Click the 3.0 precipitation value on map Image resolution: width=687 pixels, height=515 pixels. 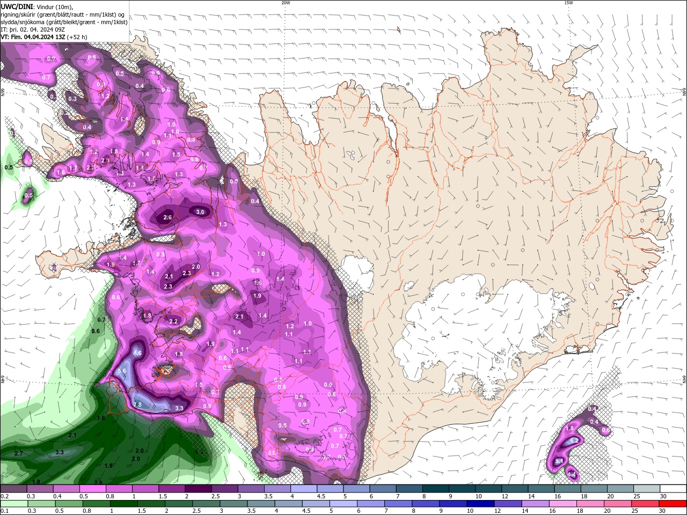pos(200,212)
